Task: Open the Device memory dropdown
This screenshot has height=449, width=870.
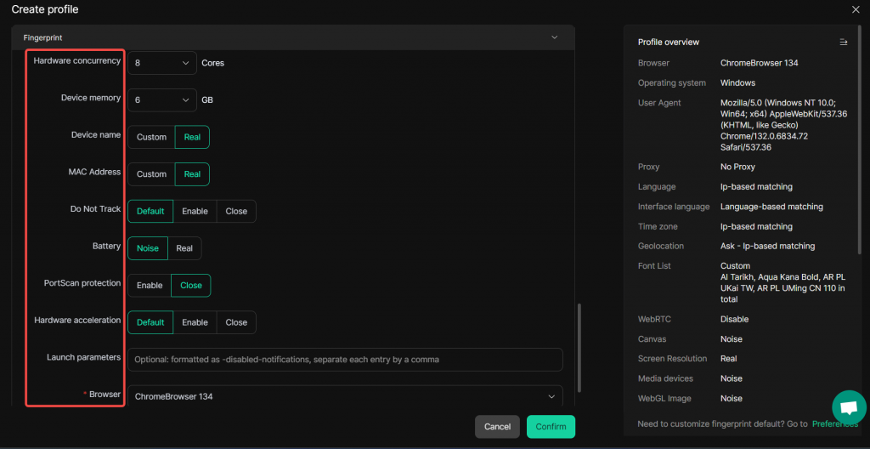Action: (x=161, y=99)
